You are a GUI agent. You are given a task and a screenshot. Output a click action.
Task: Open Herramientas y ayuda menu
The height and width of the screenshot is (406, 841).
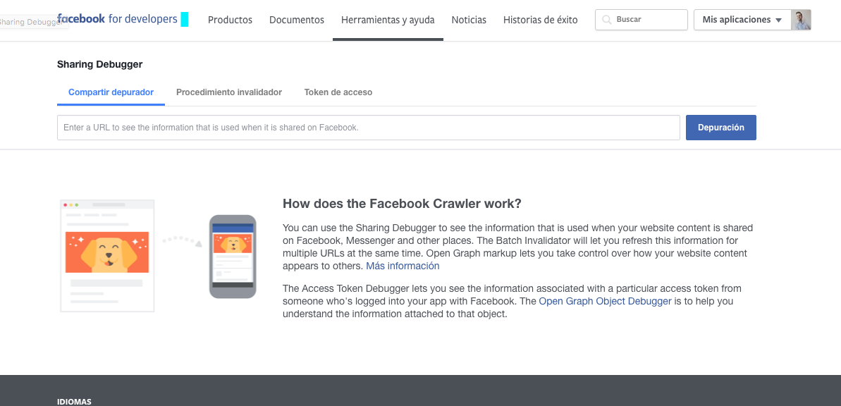388,20
